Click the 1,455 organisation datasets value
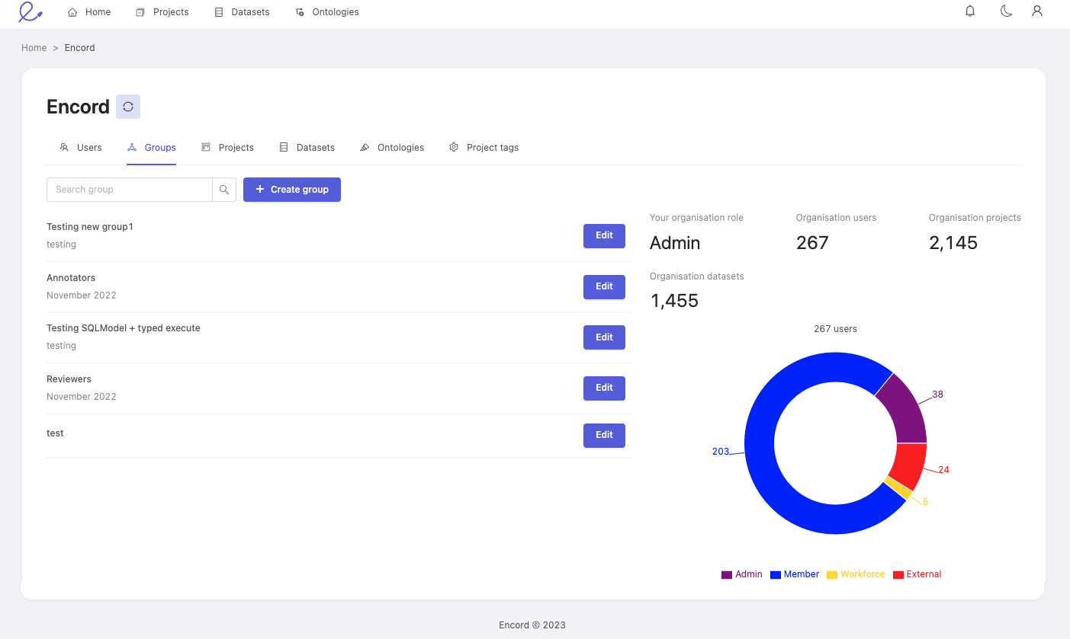Image resolution: width=1070 pixels, height=639 pixels. [x=674, y=301]
